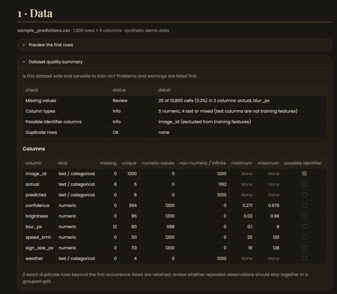Select the blur_px column name cell
Viewport: 337px width, 294px height.
pyautogui.click(x=39, y=226)
